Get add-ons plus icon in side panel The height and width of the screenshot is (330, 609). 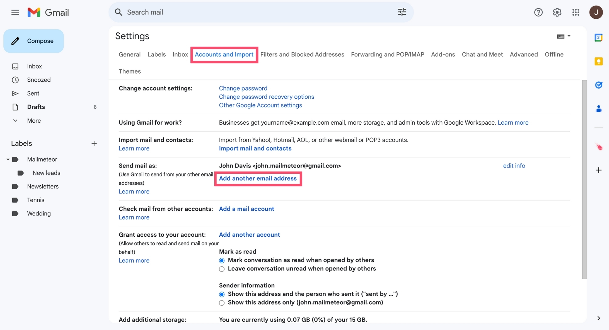(598, 170)
